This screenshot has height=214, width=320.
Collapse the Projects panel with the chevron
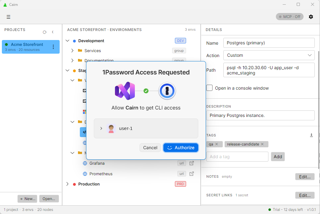53,32
